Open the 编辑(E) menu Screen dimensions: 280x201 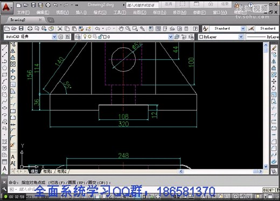(x=43, y=12)
